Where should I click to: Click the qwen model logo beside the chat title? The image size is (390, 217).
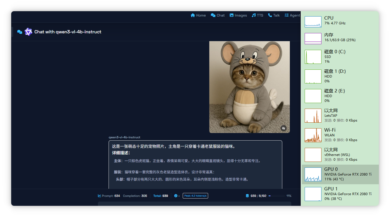tap(28, 32)
